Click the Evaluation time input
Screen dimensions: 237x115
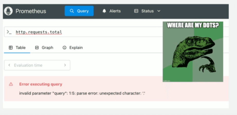pos(37,65)
